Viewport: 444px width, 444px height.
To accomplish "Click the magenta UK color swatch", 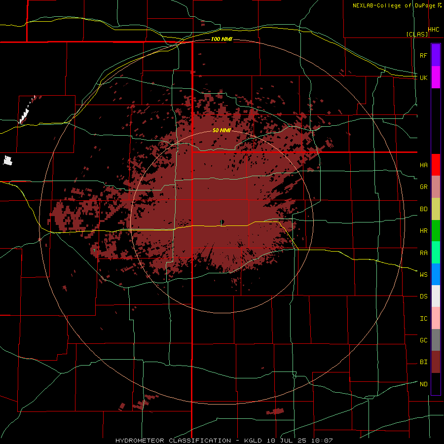I will pos(436,77).
